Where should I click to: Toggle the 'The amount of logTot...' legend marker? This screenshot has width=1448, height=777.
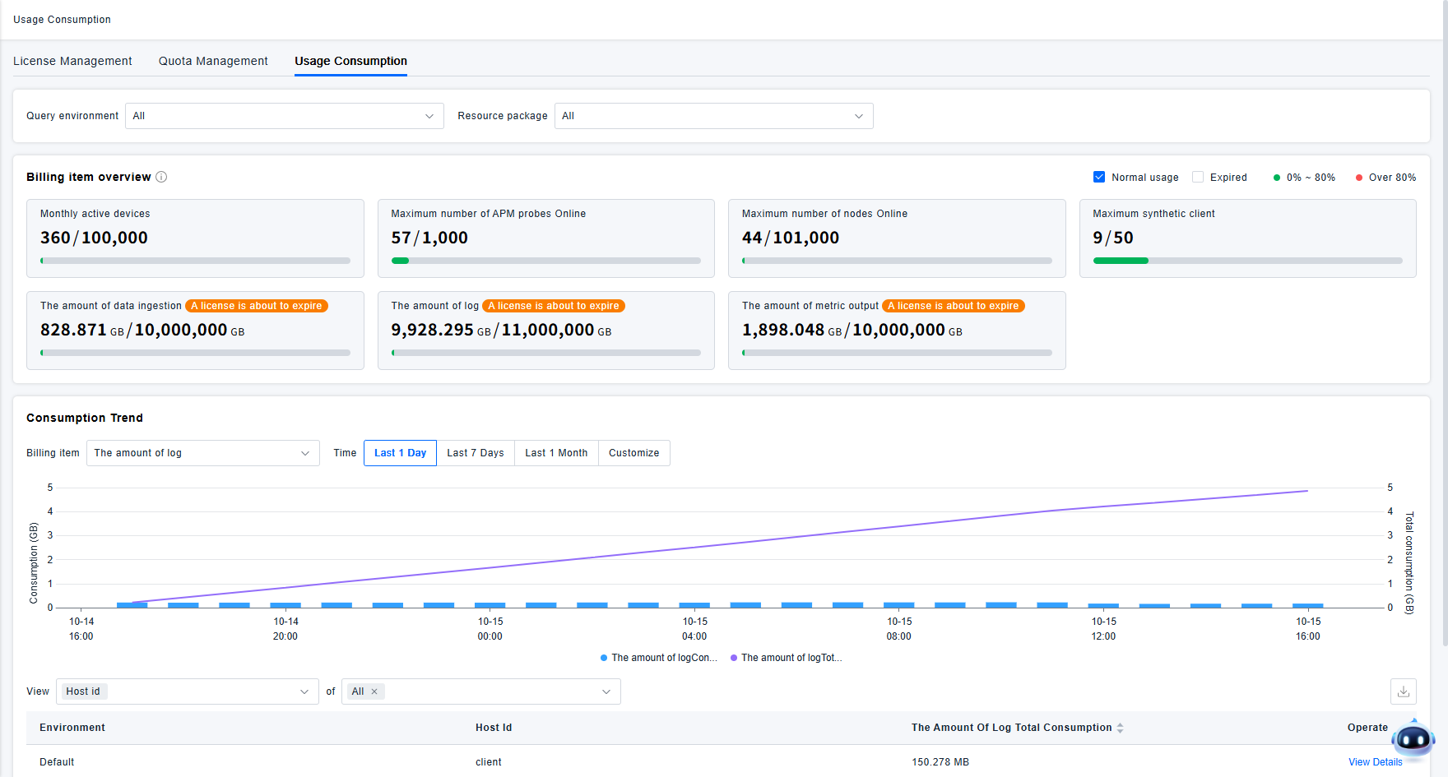click(734, 658)
